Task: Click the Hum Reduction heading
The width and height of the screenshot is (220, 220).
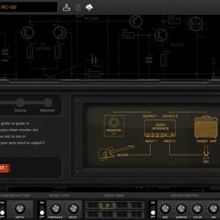Action: (15, 196)
